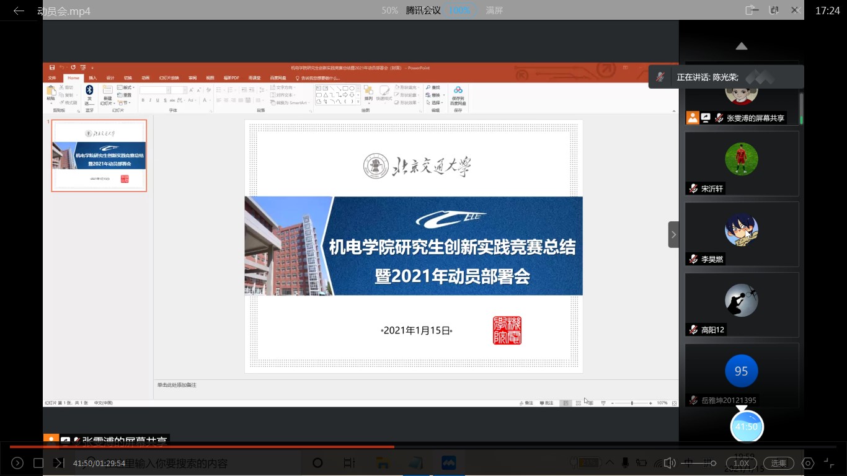
Task: Click the Bluetooth send icon in ribbon
Action: (89, 90)
